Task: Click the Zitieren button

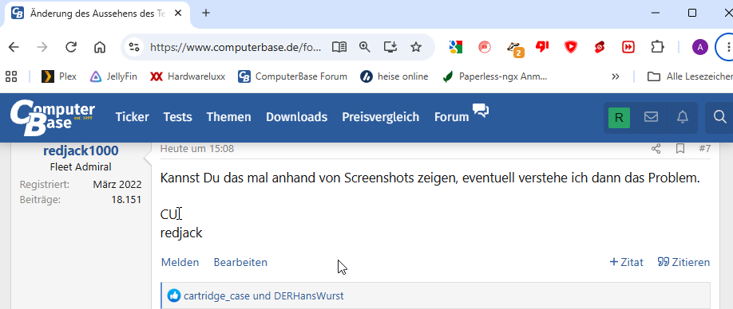Action: tap(683, 262)
